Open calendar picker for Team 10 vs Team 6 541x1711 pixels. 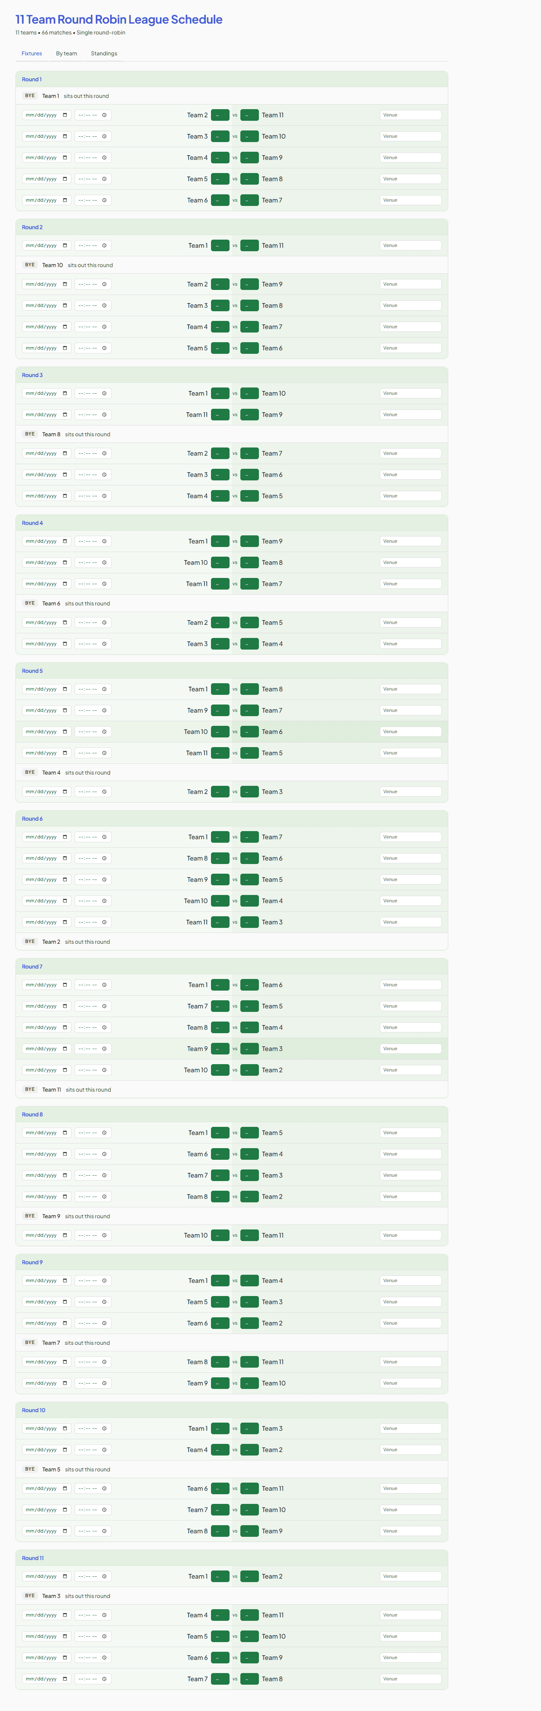[65, 731]
